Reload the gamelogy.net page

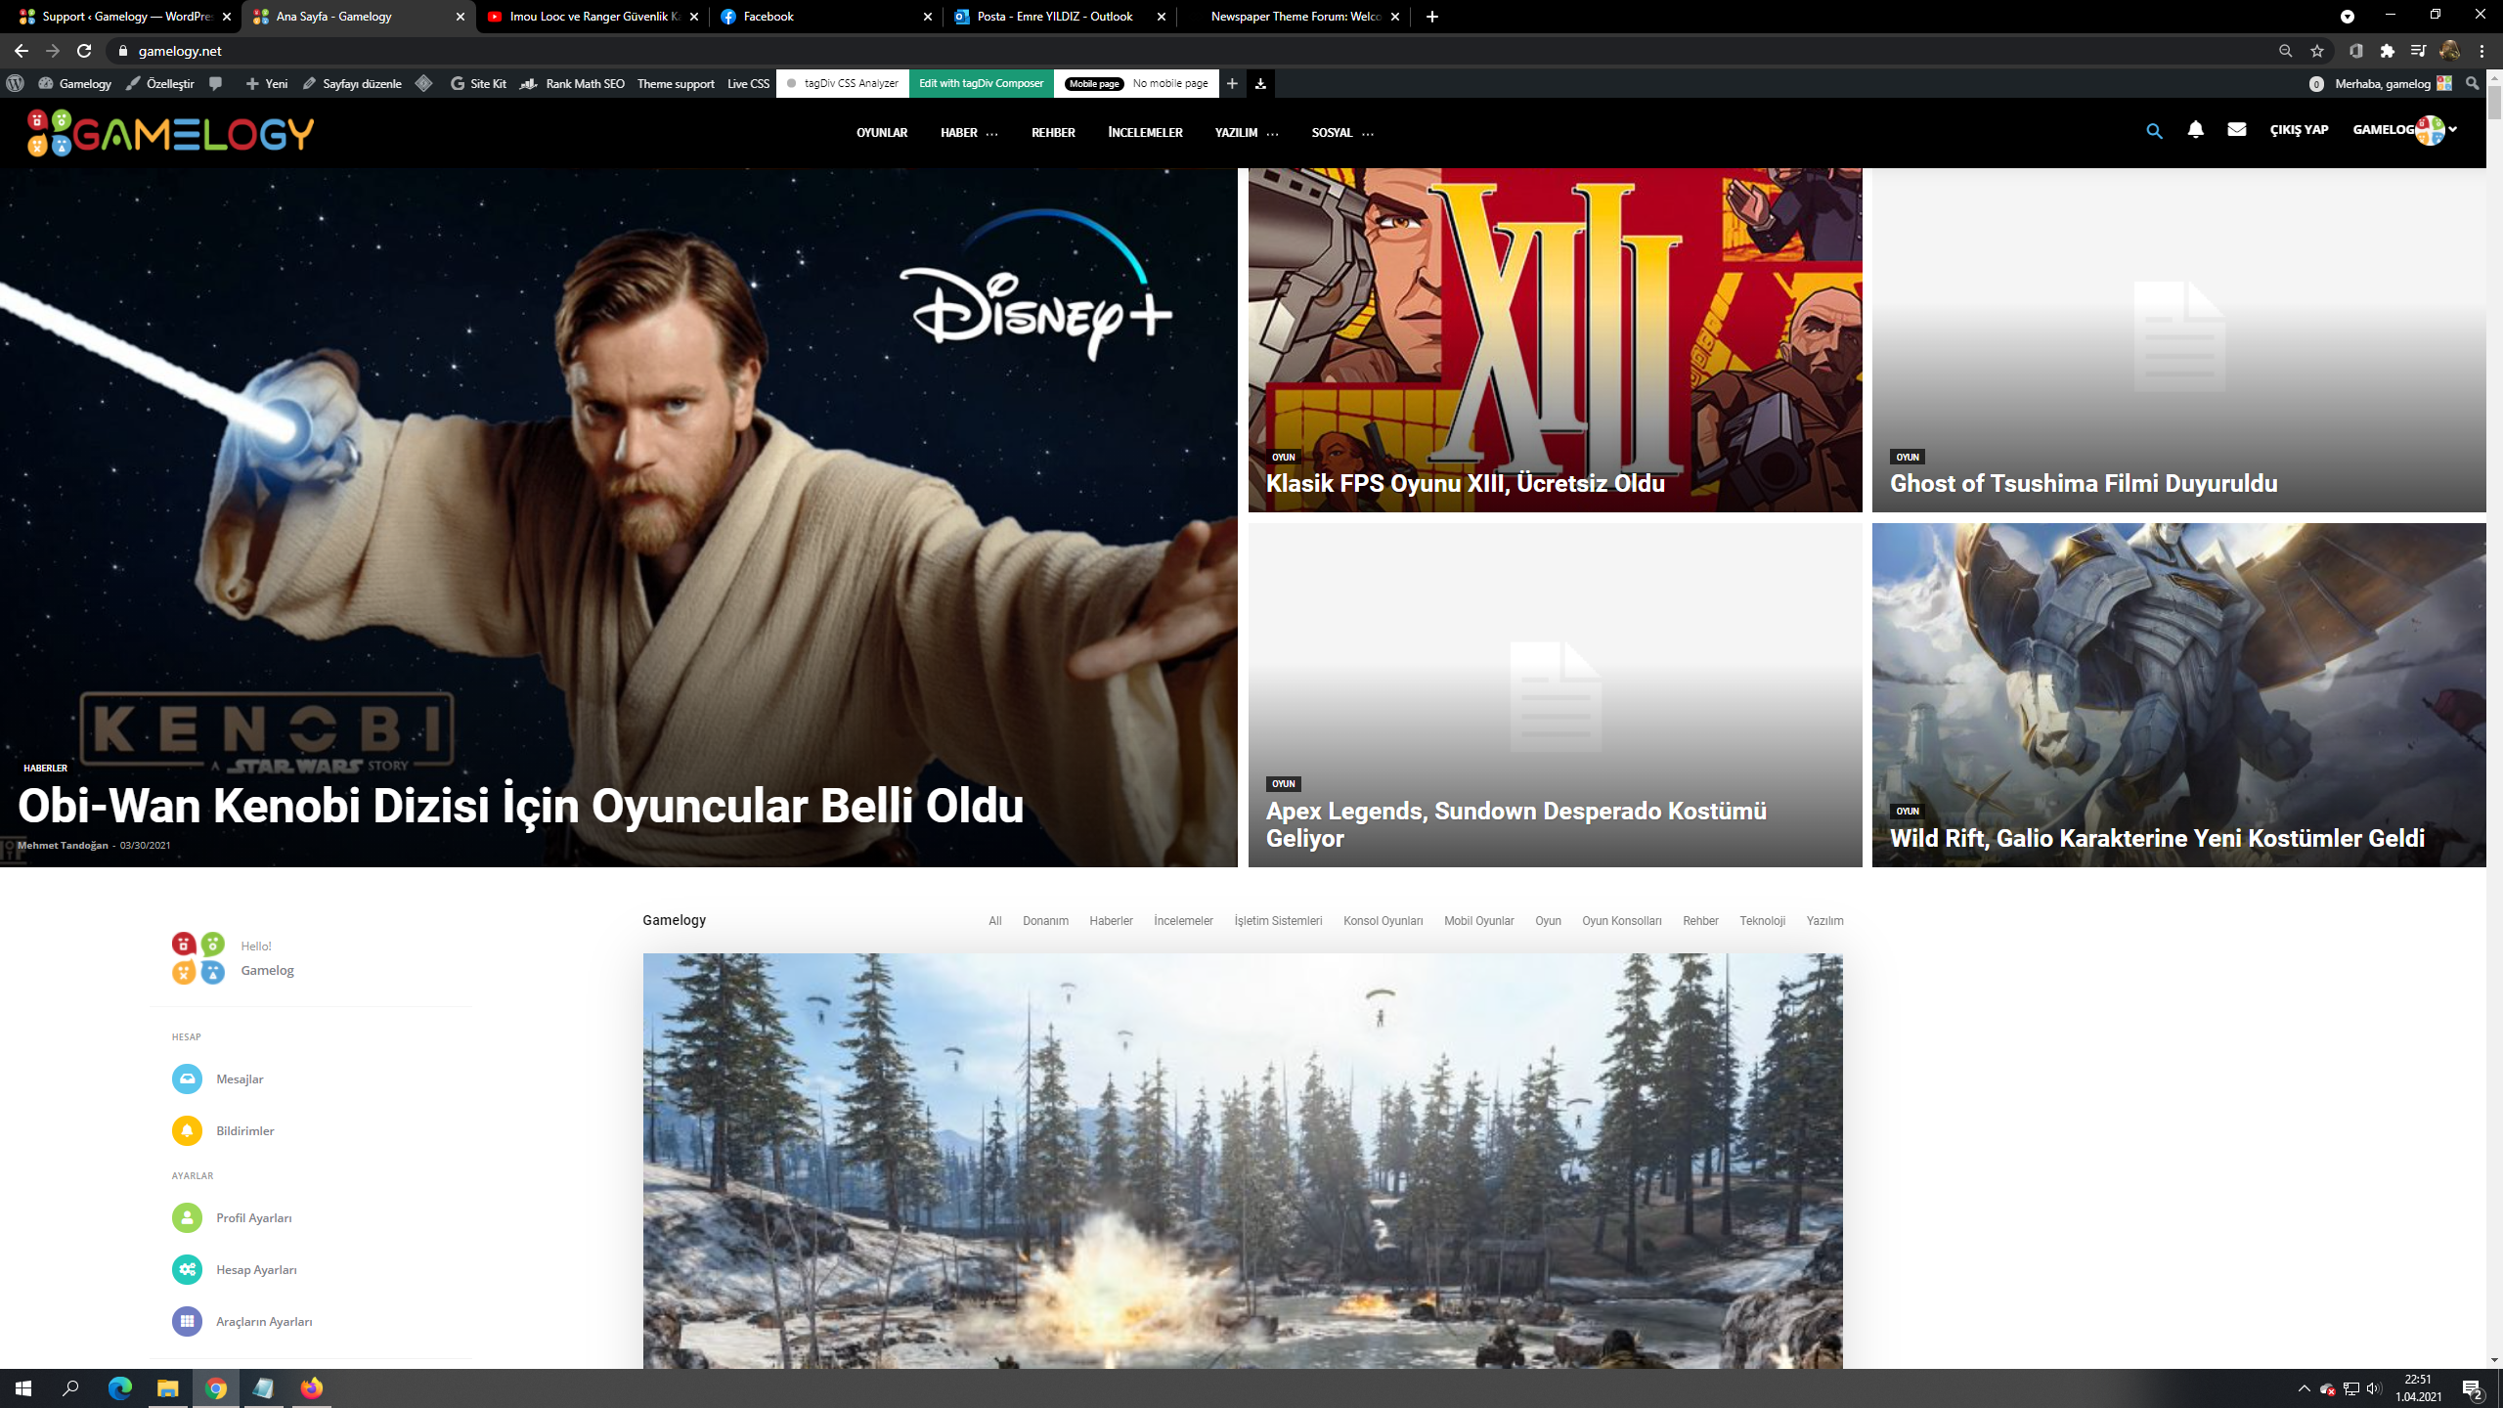[84, 51]
